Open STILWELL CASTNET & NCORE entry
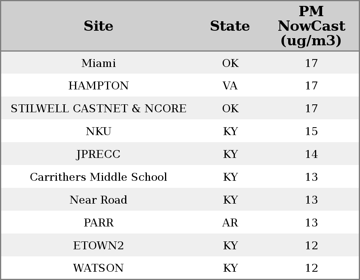360x280 pixels. click(99, 108)
